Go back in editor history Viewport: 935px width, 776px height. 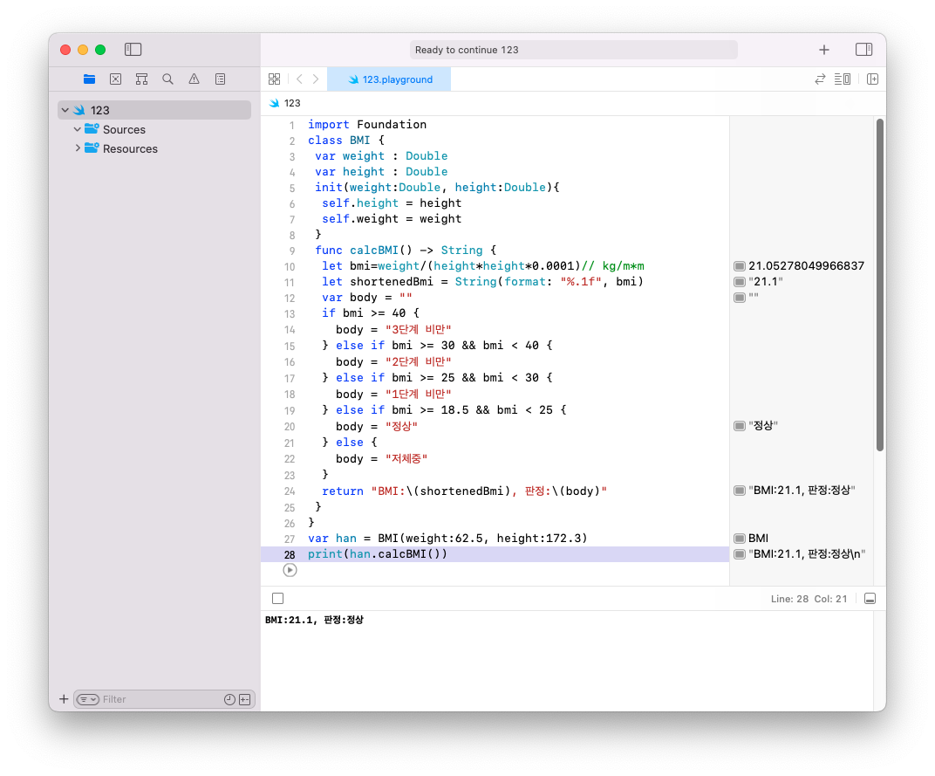299,79
